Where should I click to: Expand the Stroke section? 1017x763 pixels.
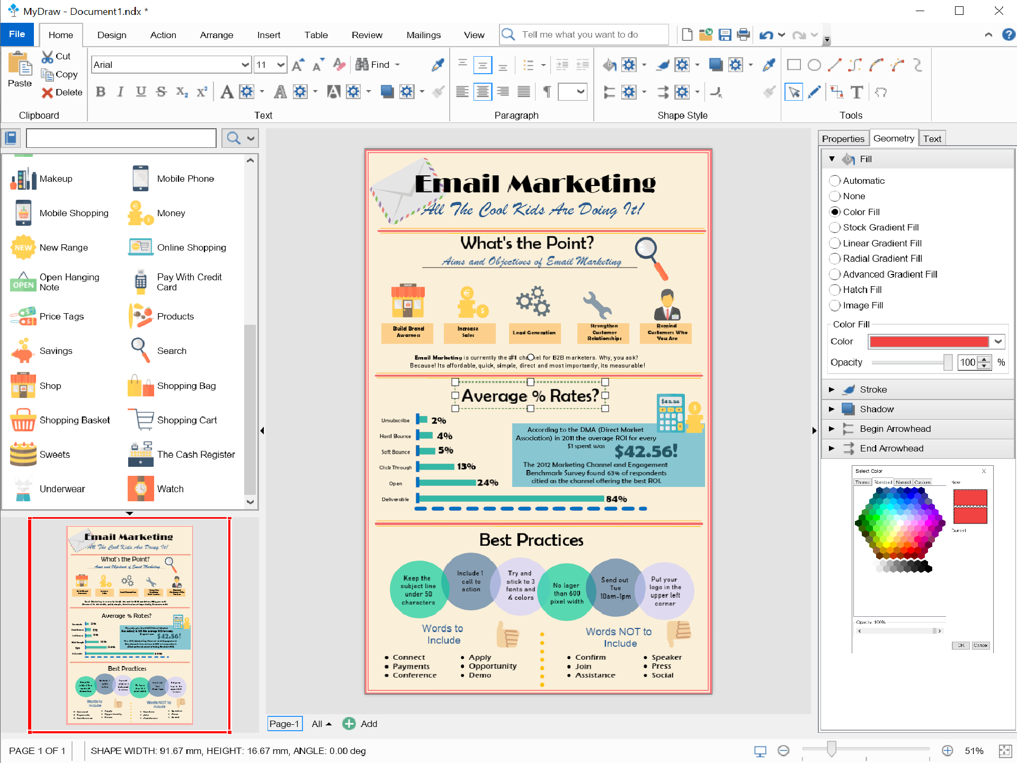click(x=832, y=389)
